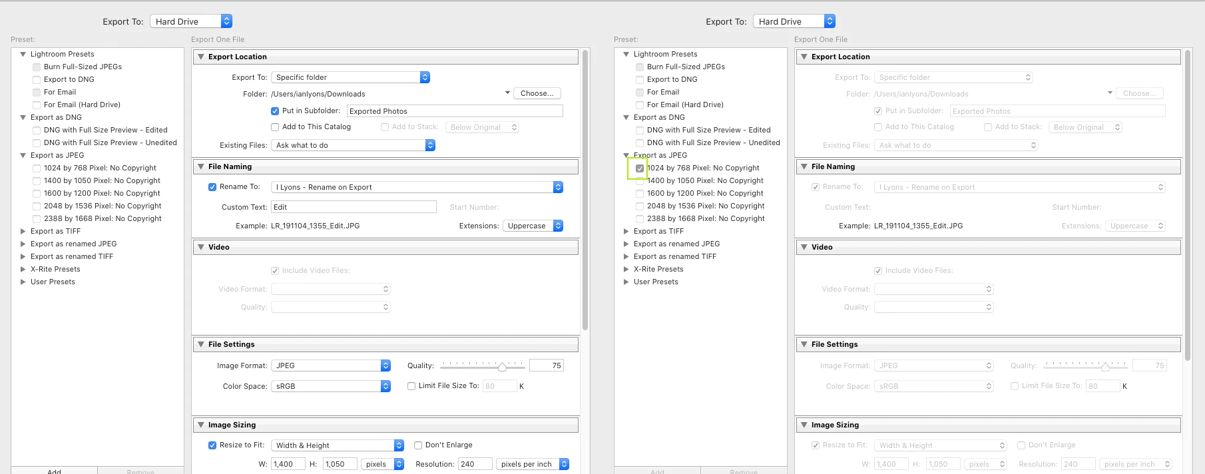Click the left Choose... folder button

tap(537, 93)
